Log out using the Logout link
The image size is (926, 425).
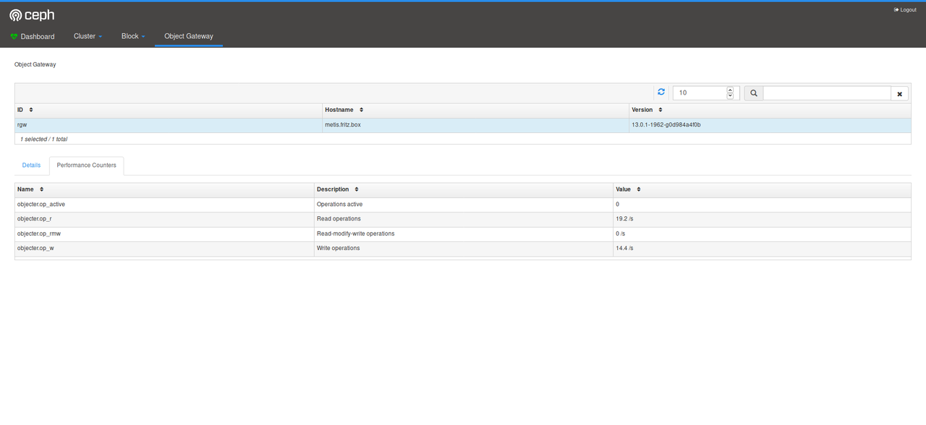pos(905,10)
